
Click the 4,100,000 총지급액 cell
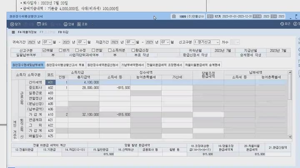[84, 82]
